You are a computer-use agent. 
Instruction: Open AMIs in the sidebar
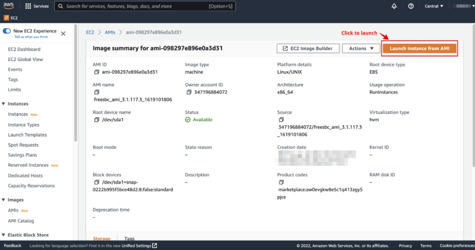(x=13, y=210)
